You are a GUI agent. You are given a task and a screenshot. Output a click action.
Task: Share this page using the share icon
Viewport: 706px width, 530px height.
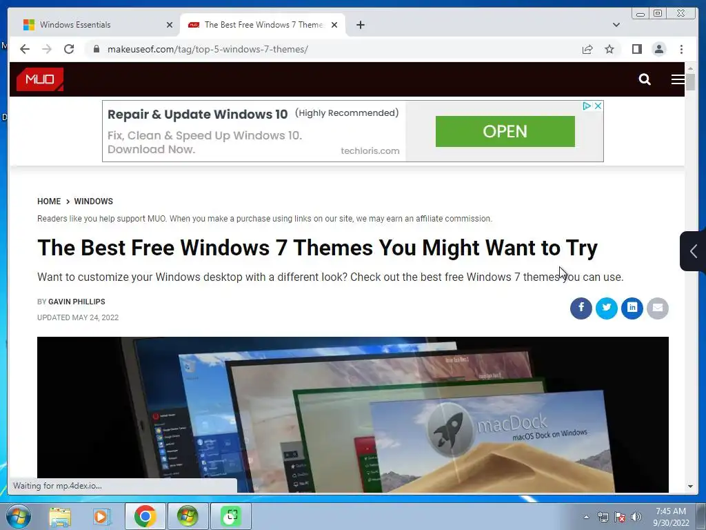pyautogui.click(x=587, y=49)
